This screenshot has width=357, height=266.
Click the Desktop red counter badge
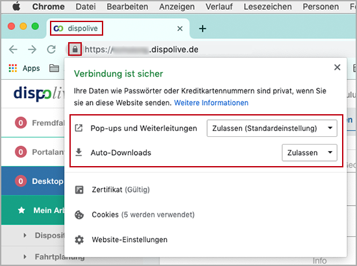click(21, 181)
